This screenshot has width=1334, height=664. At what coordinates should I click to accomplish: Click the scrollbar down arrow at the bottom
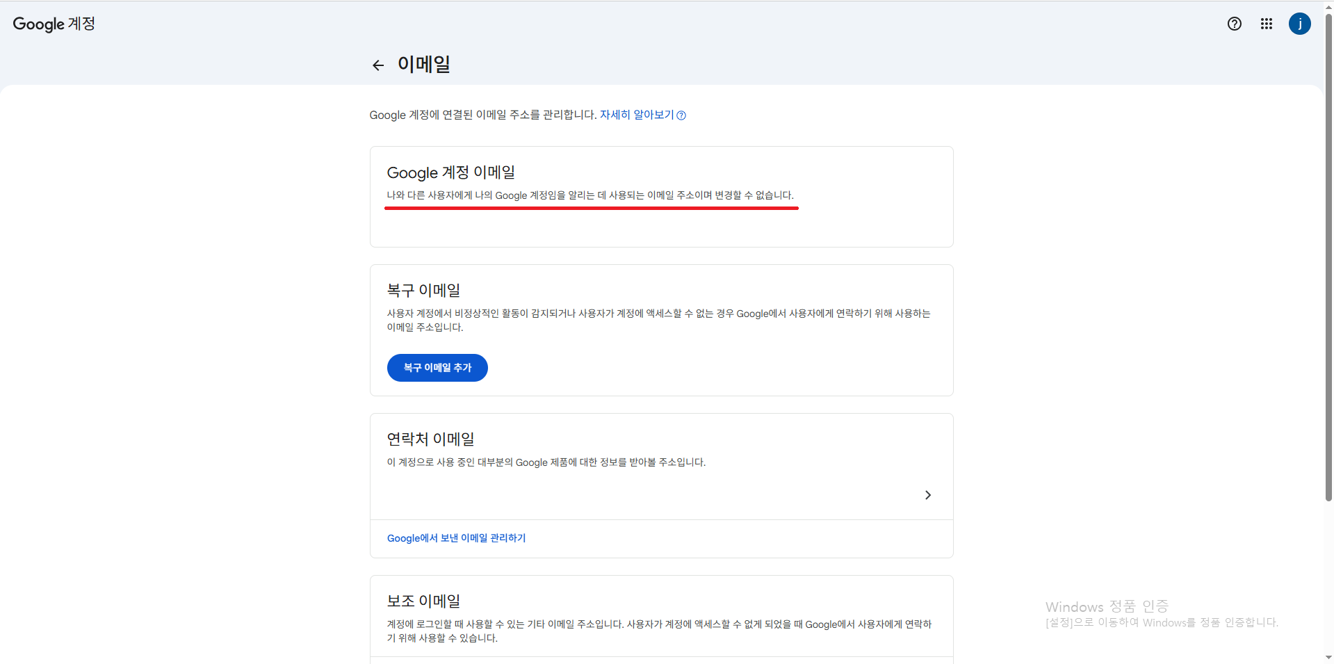click(1328, 657)
